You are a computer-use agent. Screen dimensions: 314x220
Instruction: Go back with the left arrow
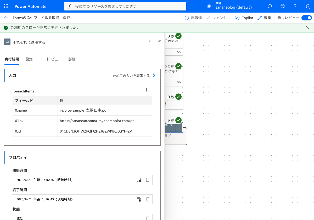pyautogui.click(x=6, y=18)
